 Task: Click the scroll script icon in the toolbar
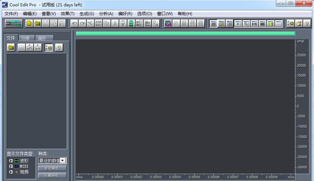coord(299,23)
